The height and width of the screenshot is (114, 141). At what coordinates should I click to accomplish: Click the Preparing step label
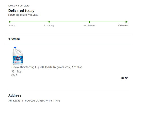click(49, 25)
